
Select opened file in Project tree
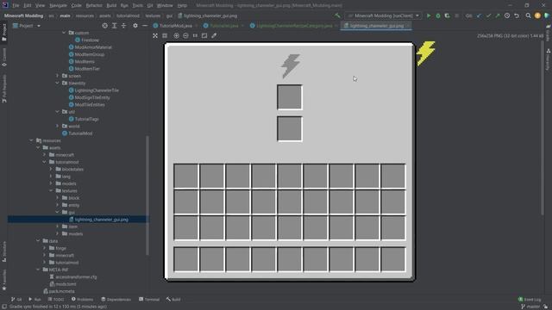[105, 26]
